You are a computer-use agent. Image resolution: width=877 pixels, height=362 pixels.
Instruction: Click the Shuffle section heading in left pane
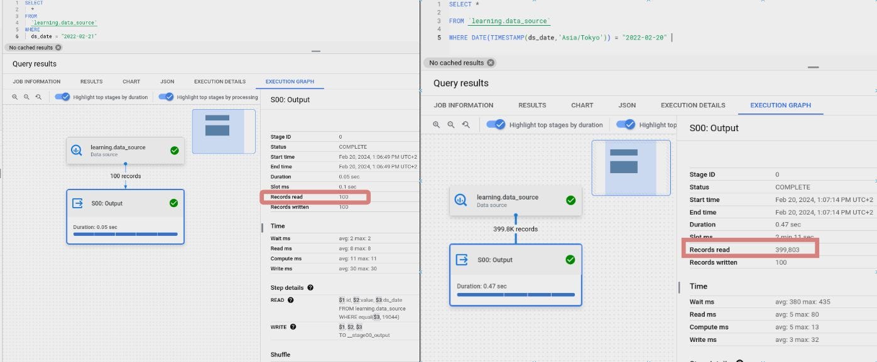pos(281,354)
